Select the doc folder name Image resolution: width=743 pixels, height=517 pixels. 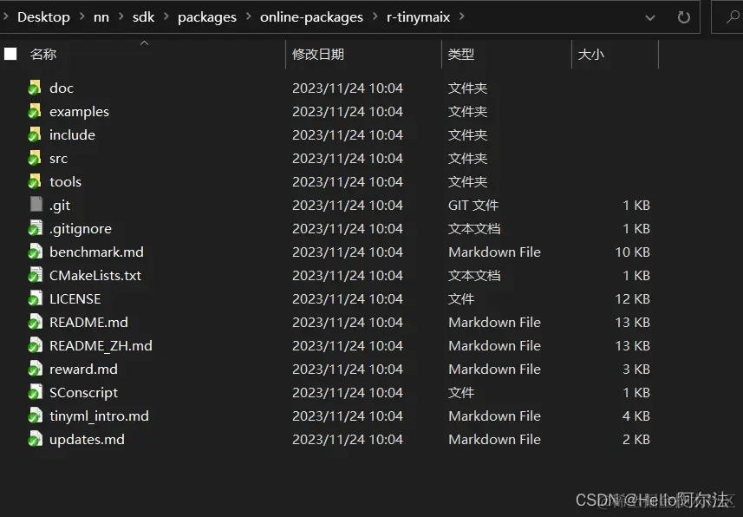tap(62, 88)
